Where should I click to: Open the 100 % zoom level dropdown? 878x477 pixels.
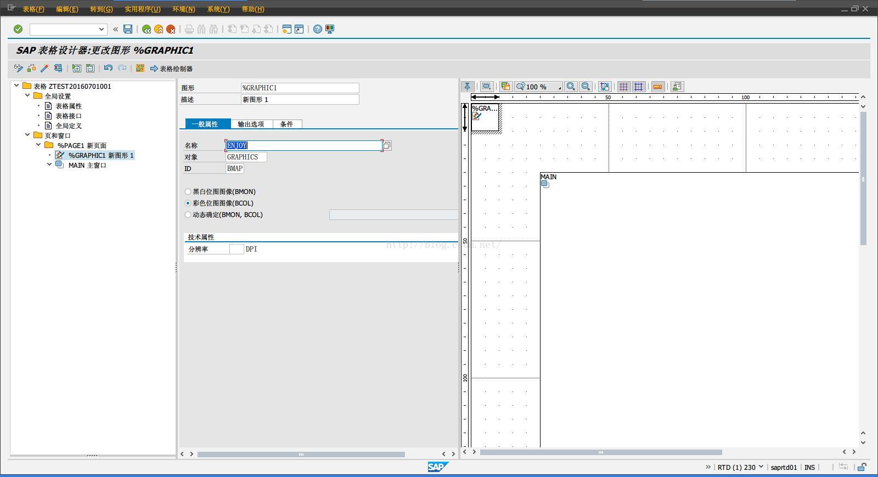point(559,87)
